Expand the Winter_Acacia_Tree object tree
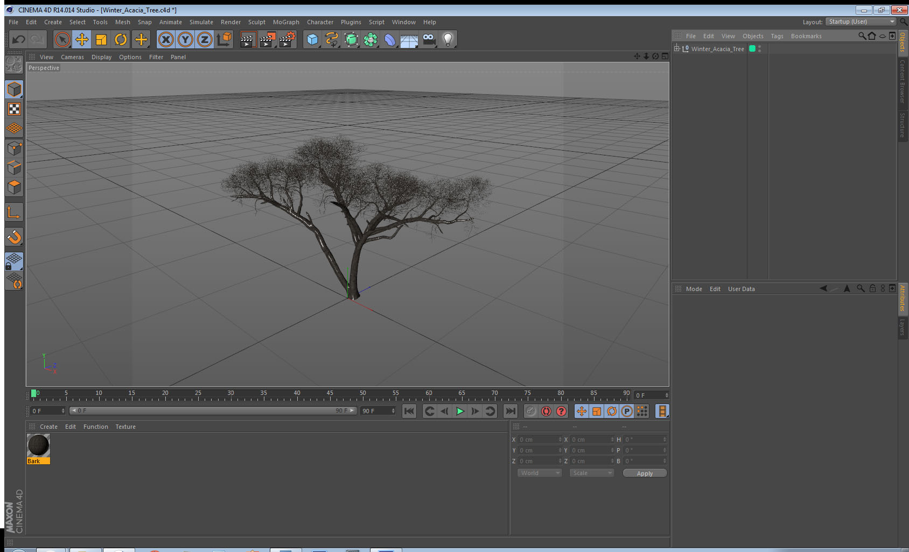This screenshot has width=909, height=552. [x=677, y=48]
